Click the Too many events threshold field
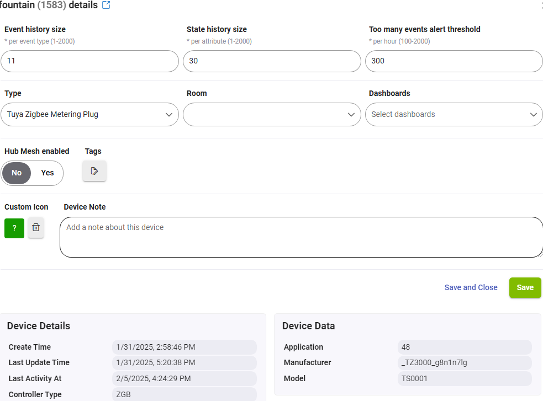 454,61
